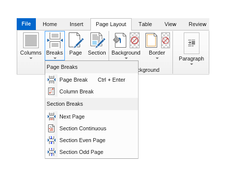Image resolution: width=226 pixels, height=177 pixels.
Task: Open the File tab
Action: click(26, 24)
